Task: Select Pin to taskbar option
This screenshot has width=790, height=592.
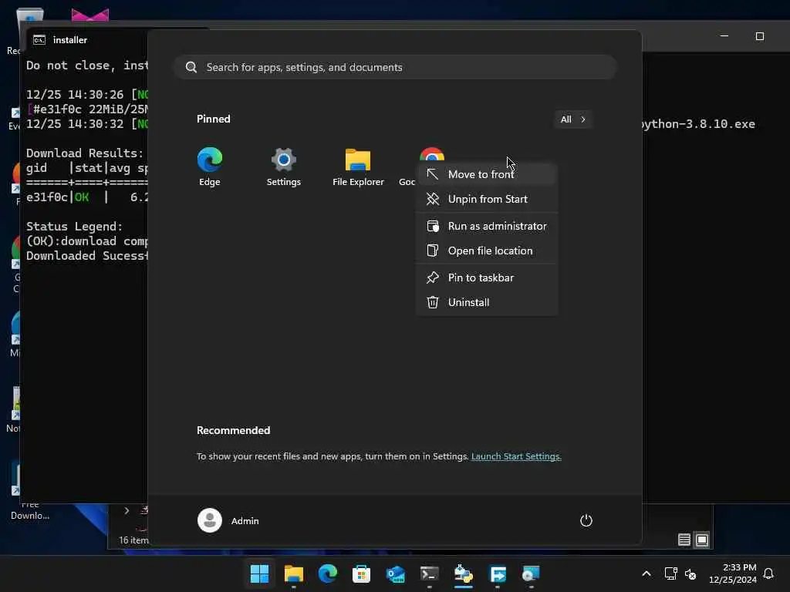Action: pyautogui.click(x=486, y=277)
